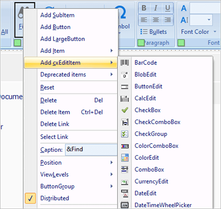
Task: Choose the DateTimeWheelPicker icon
Action: [x=125, y=205]
